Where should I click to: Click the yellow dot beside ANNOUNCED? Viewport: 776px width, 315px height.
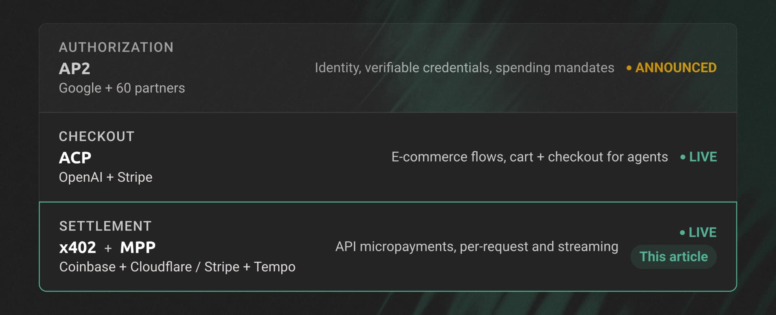[x=629, y=68]
